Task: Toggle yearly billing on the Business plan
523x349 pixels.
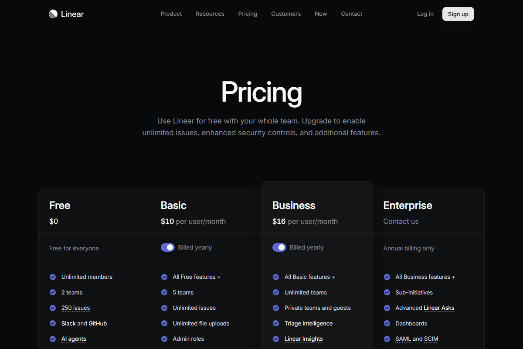Action: pos(279,247)
